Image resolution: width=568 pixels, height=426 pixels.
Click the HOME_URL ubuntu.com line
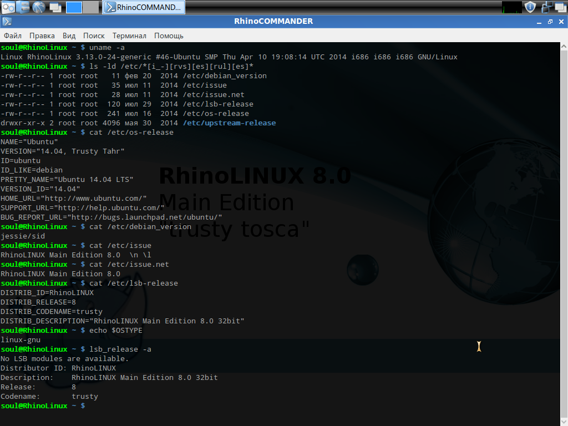pos(74,199)
